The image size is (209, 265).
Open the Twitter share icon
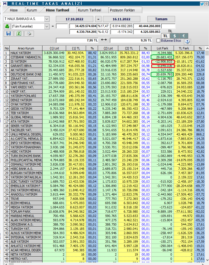(x=202, y=3)
